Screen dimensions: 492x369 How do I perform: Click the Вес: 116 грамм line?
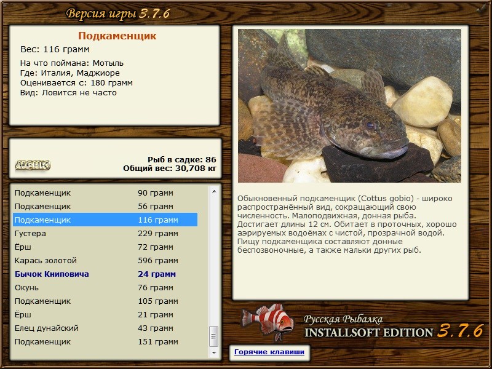coord(55,49)
